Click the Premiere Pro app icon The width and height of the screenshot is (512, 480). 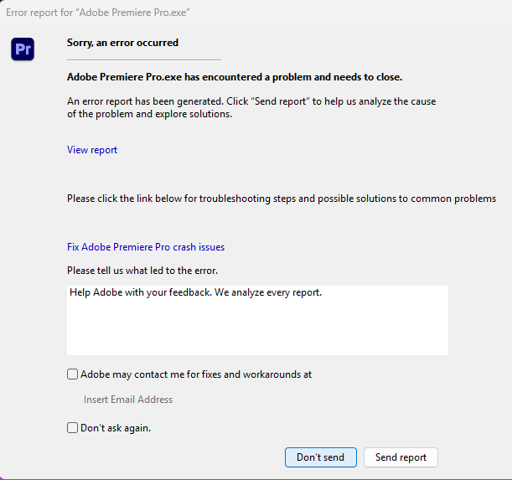click(23, 49)
